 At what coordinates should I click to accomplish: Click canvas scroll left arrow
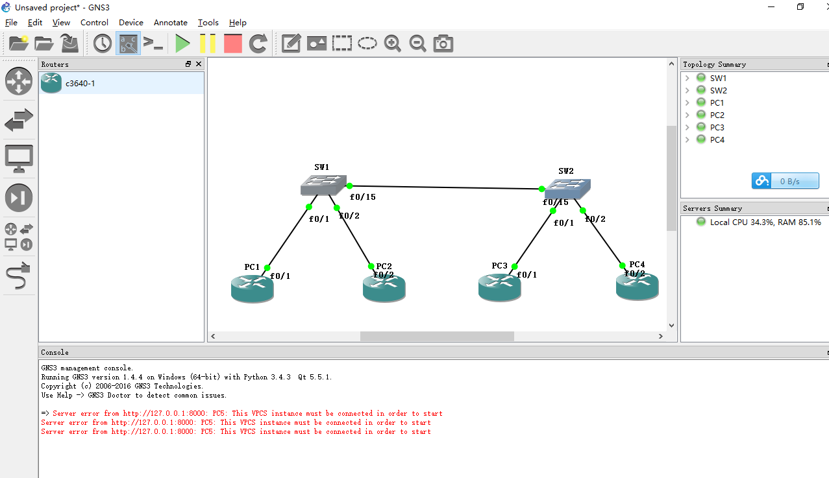(213, 336)
